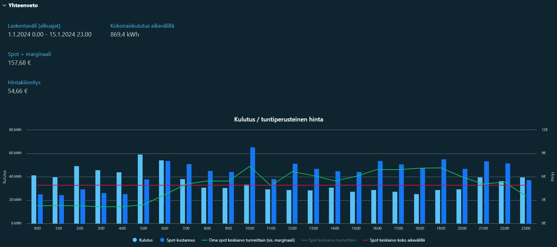Viewport: 557px width, 247px height.
Task: Click the Spot + marginaali label
Action: pyautogui.click(x=29, y=54)
